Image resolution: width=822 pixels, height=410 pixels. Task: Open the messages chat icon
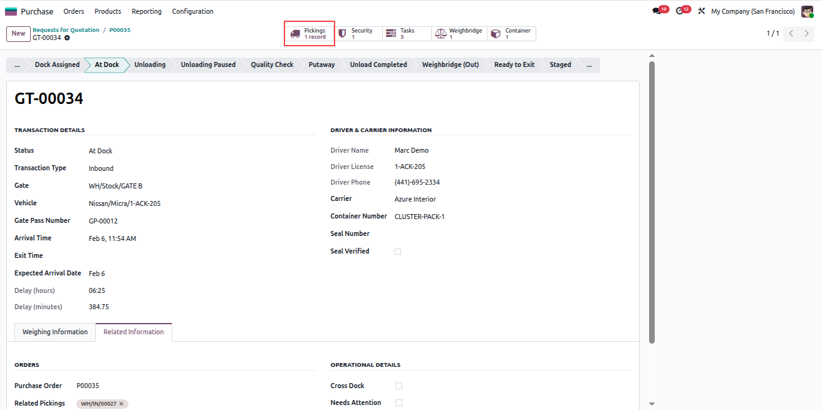(657, 11)
